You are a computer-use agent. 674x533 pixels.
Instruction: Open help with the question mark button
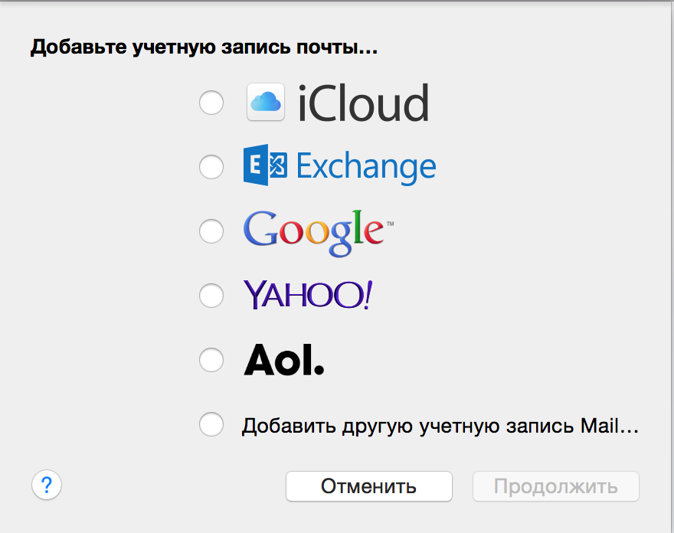point(47,486)
